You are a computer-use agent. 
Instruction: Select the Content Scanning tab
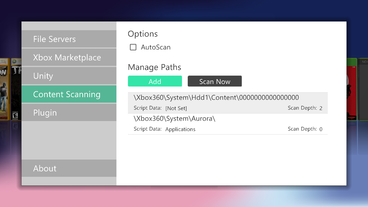pyautogui.click(x=69, y=94)
